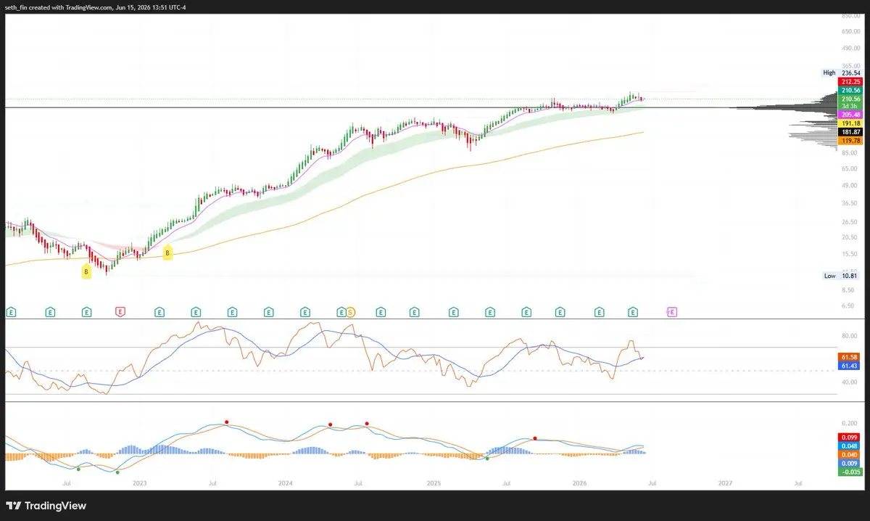Click the 0.200 MACD scale value
The height and width of the screenshot is (521, 870).
click(x=851, y=422)
